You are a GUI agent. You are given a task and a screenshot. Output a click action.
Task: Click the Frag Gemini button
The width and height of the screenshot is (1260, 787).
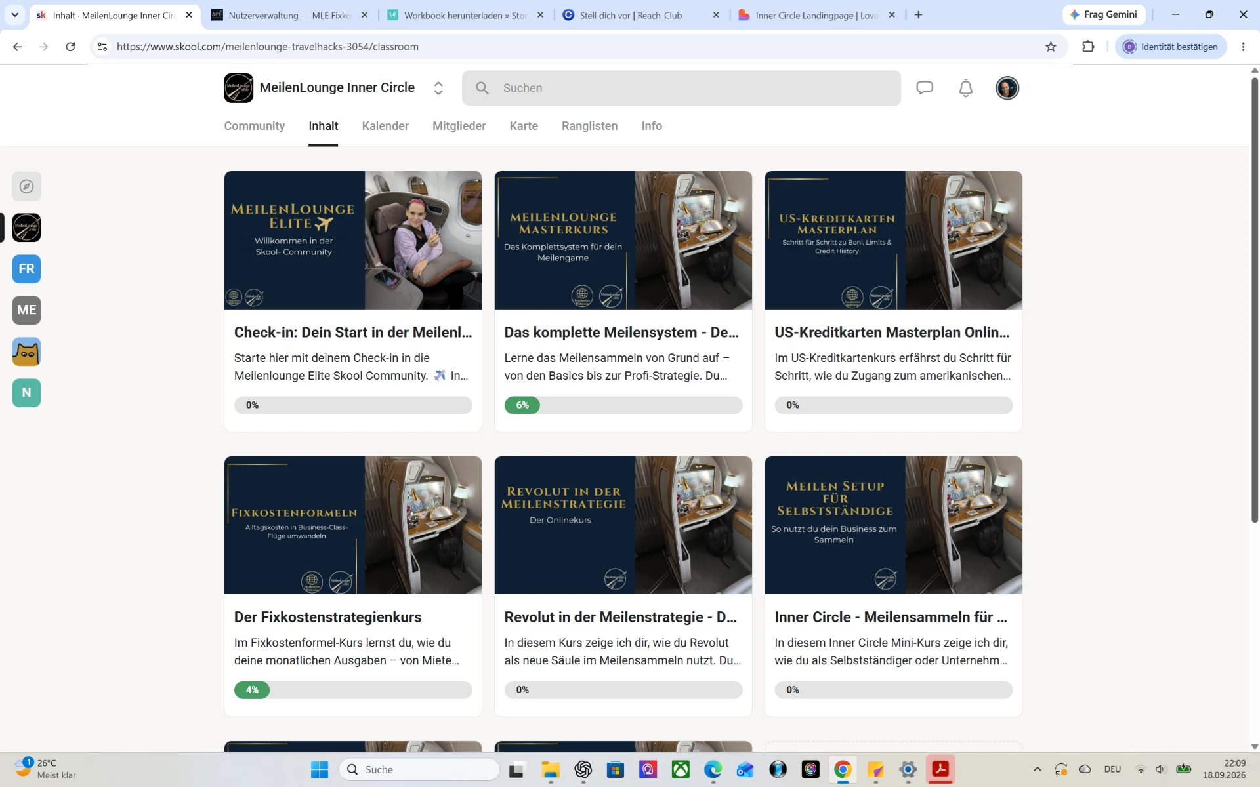click(1104, 14)
